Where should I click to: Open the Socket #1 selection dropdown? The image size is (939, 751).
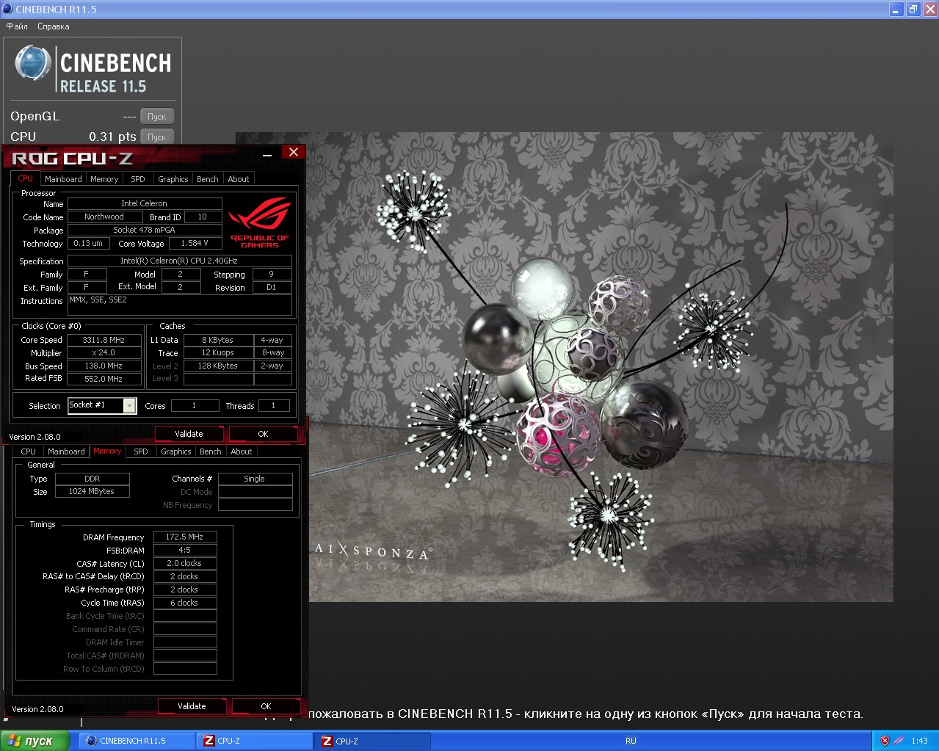[102, 405]
